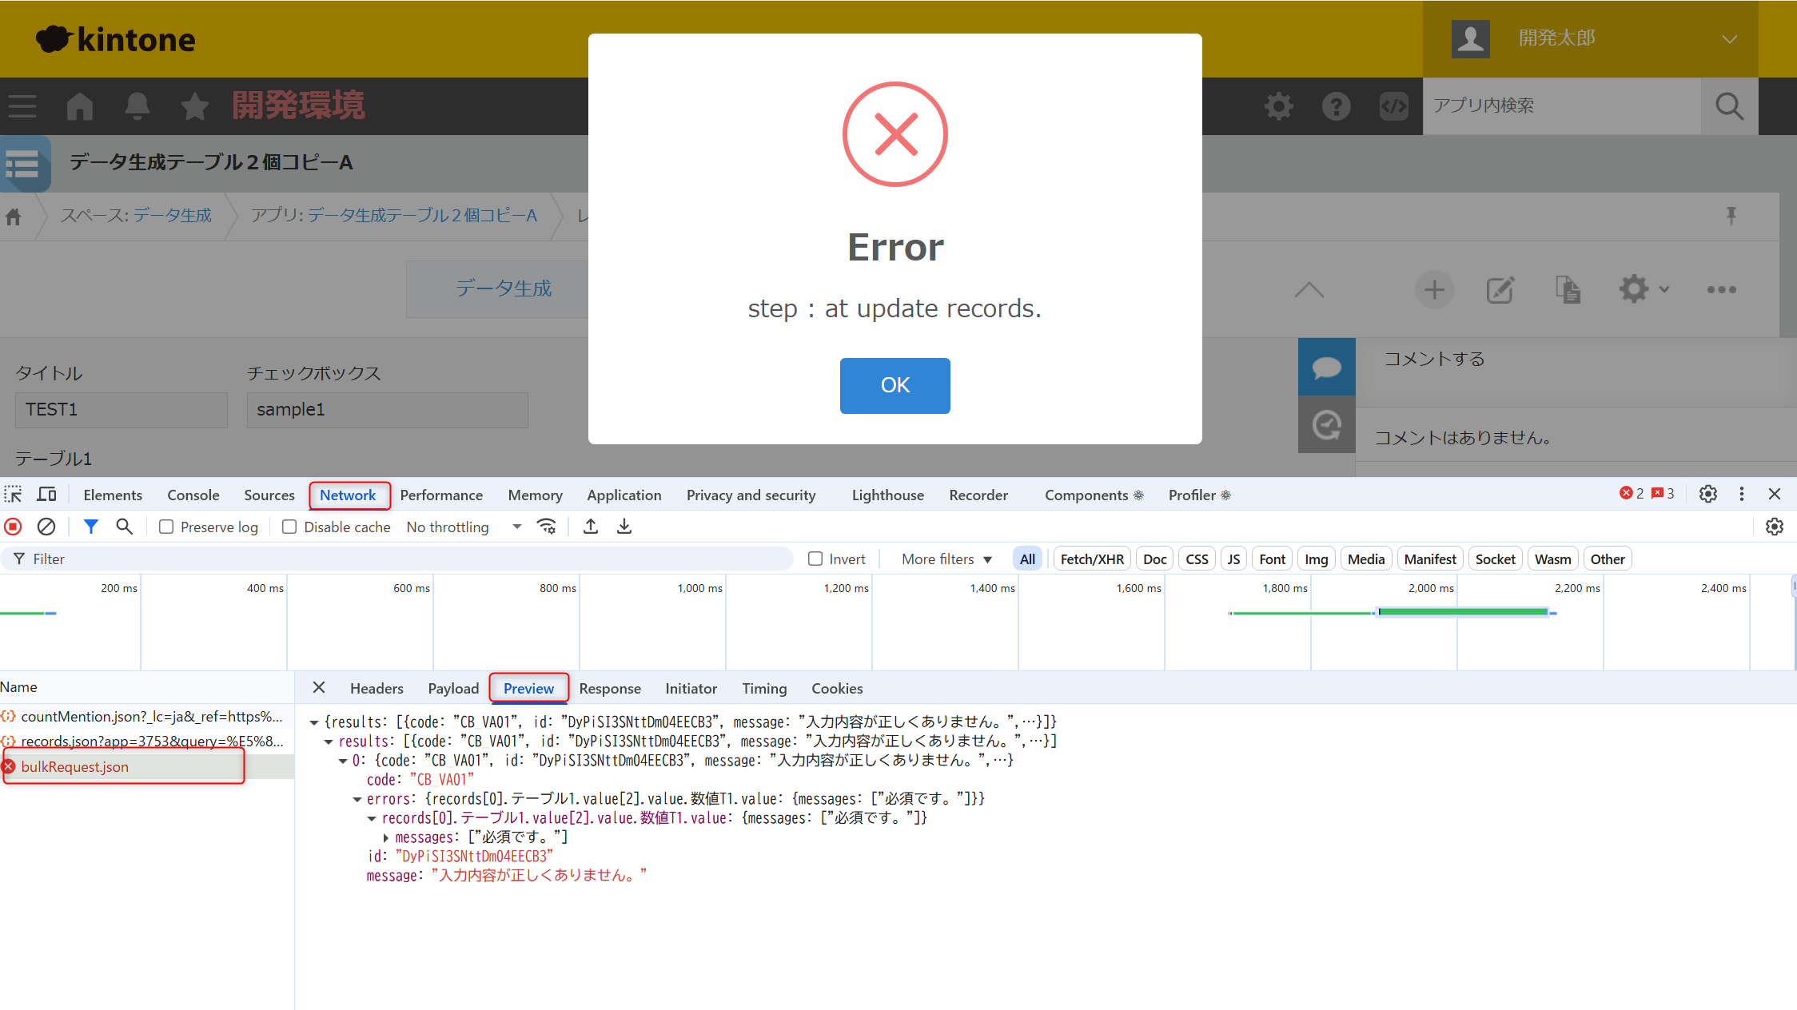Click the import HAR upload icon

click(591, 527)
